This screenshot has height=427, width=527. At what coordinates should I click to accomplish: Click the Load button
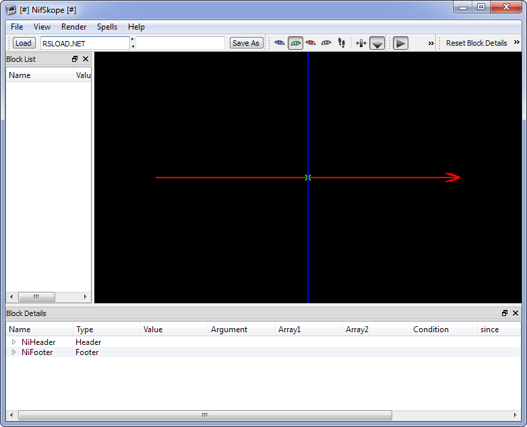24,43
